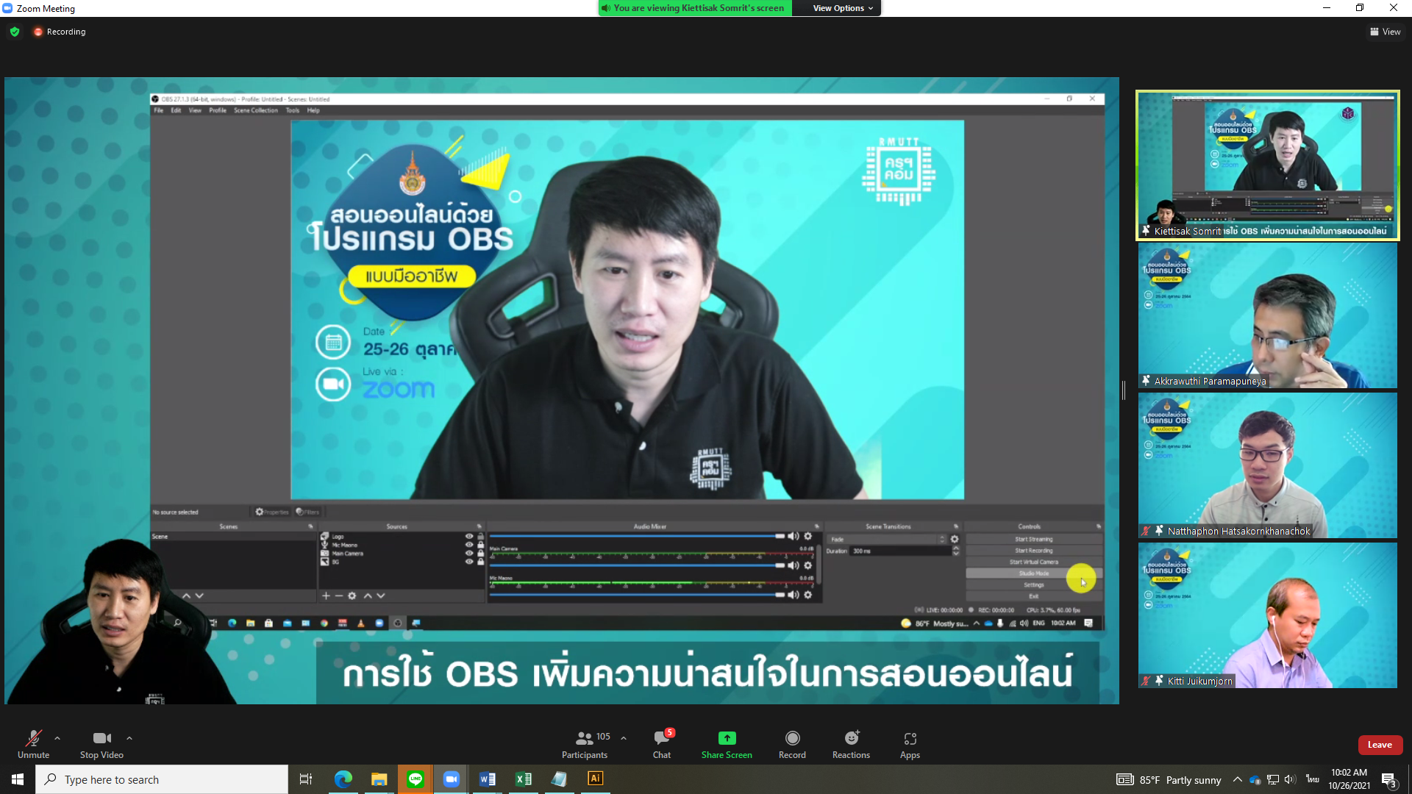Open the Participants panel
The image size is (1412, 794).
tap(585, 743)
